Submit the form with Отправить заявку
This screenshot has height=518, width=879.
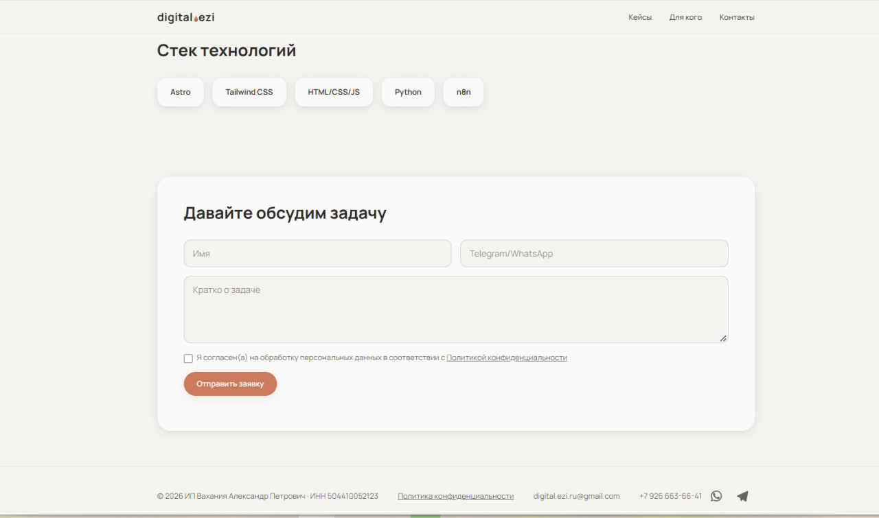[230, 384]
